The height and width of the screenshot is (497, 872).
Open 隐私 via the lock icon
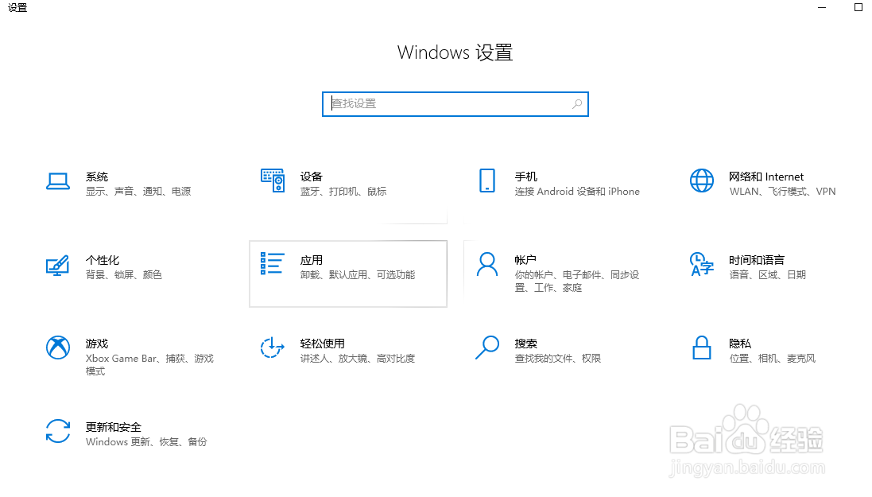(x=701, y=348)
